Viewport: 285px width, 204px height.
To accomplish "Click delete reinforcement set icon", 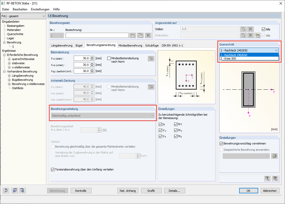I will click(148, 35).
